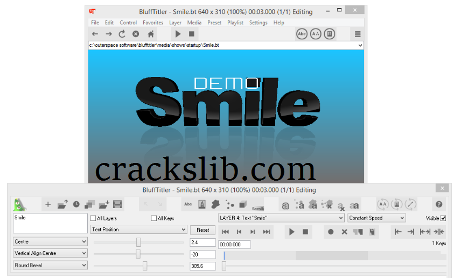Open the Control menu
The width and height of the screenshot is (461, 278).
(x=128, y=23)
